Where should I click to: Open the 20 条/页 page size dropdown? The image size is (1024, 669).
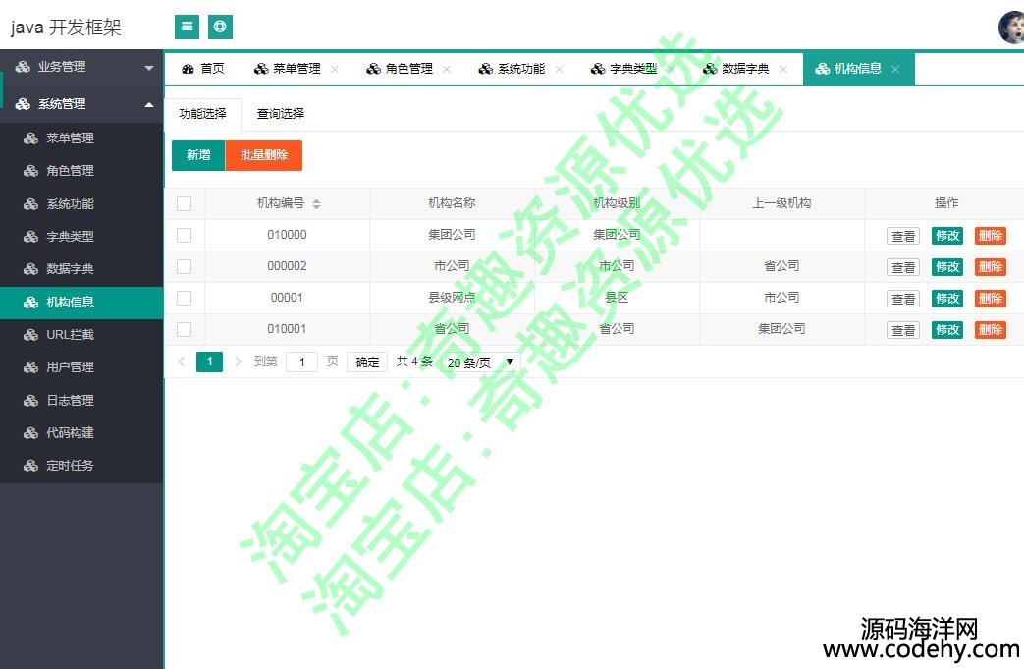coord(480,362)
